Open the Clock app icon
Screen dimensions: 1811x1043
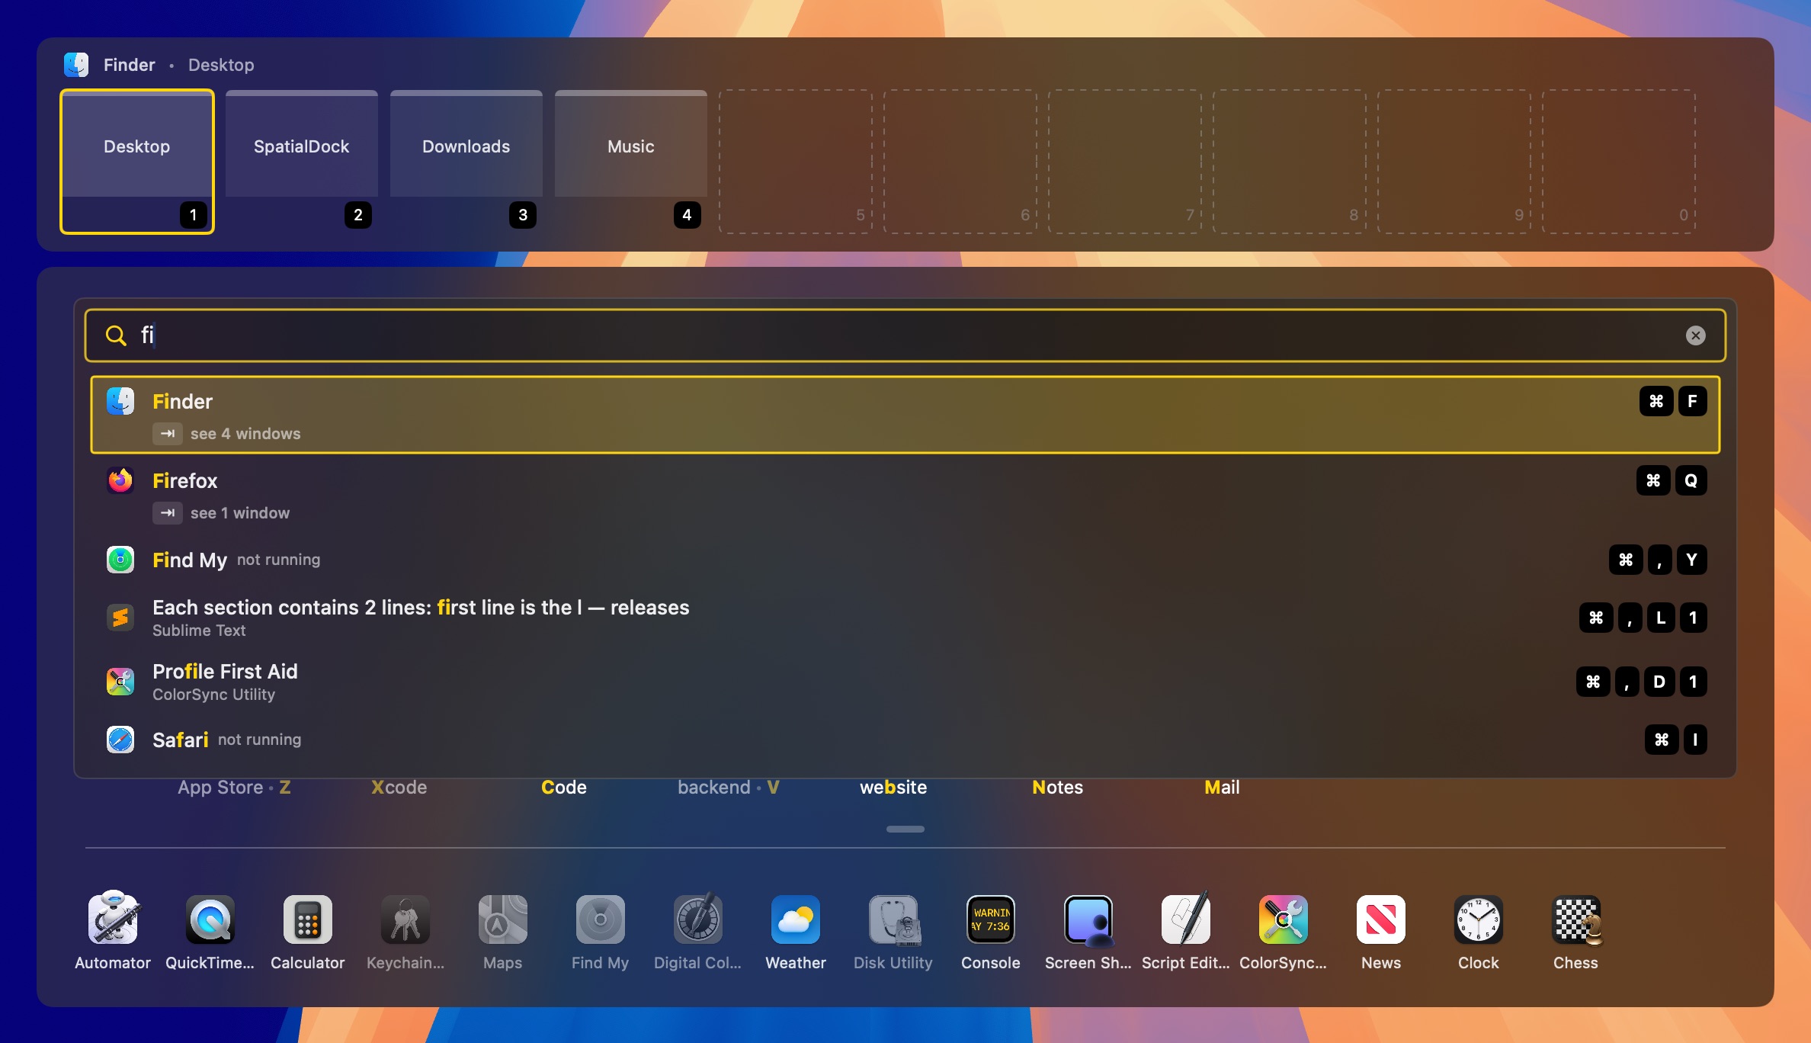(1479, 919)
